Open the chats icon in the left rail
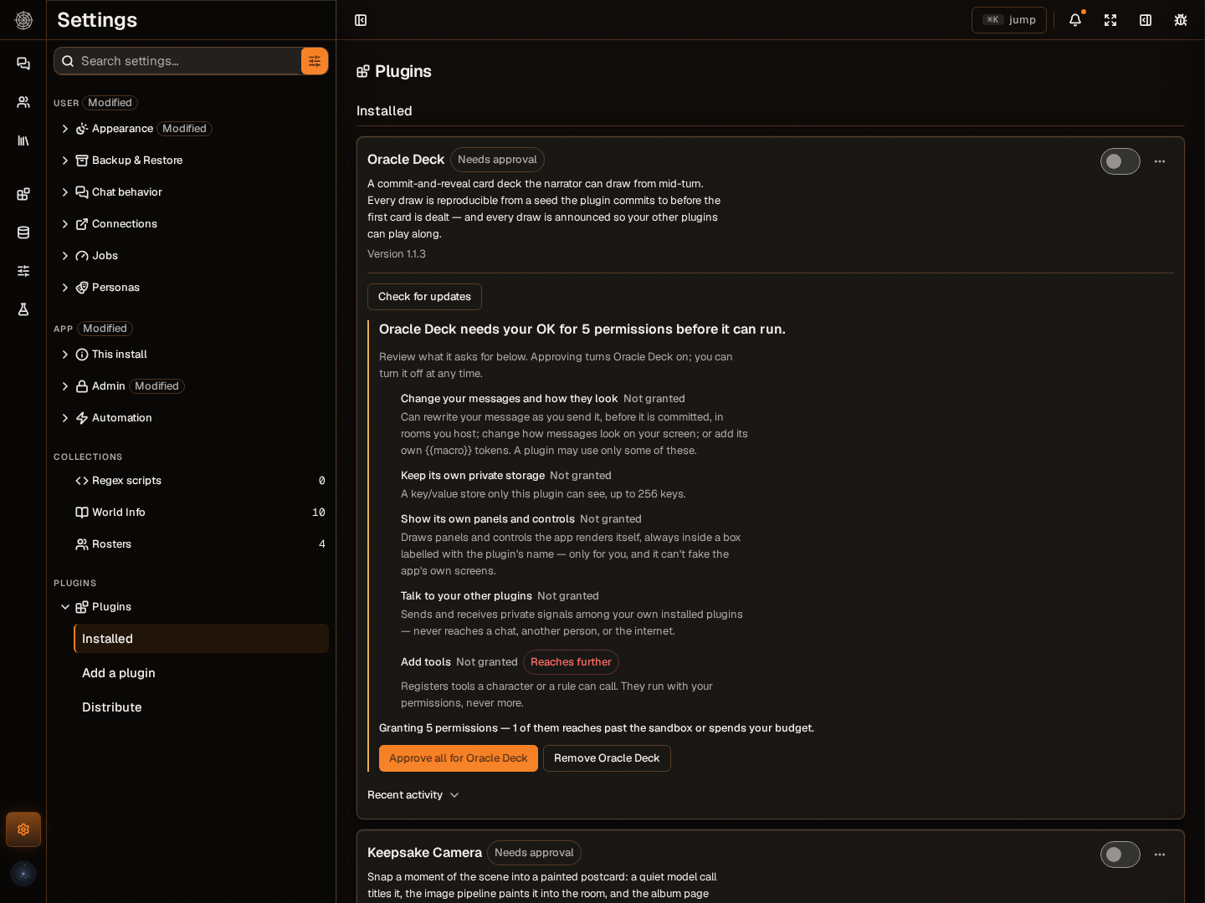 pos(23,64)
